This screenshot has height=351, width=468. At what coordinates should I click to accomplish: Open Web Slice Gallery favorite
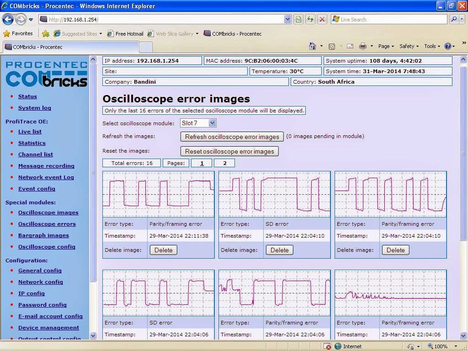(x=173, y=34)
